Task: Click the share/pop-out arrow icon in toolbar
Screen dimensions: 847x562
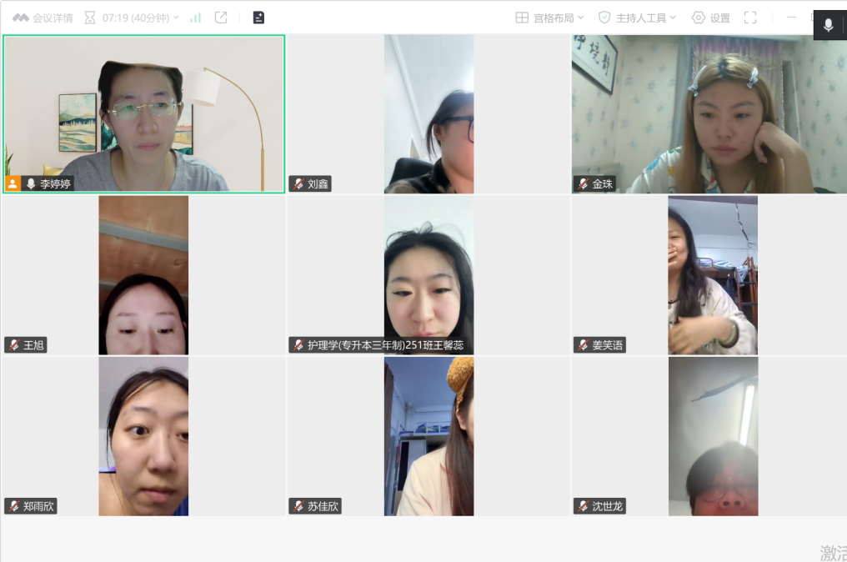Action: click(221, 18)
